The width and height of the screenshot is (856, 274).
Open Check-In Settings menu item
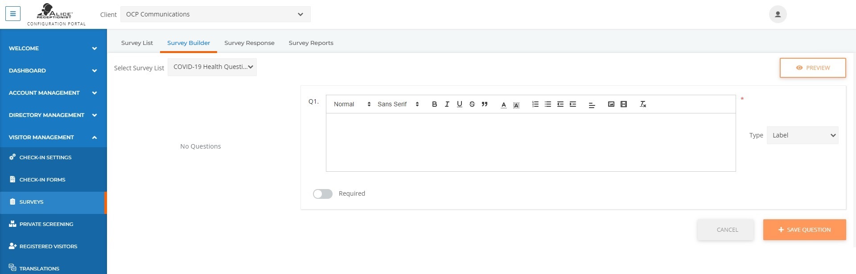[x=53, y=157]
